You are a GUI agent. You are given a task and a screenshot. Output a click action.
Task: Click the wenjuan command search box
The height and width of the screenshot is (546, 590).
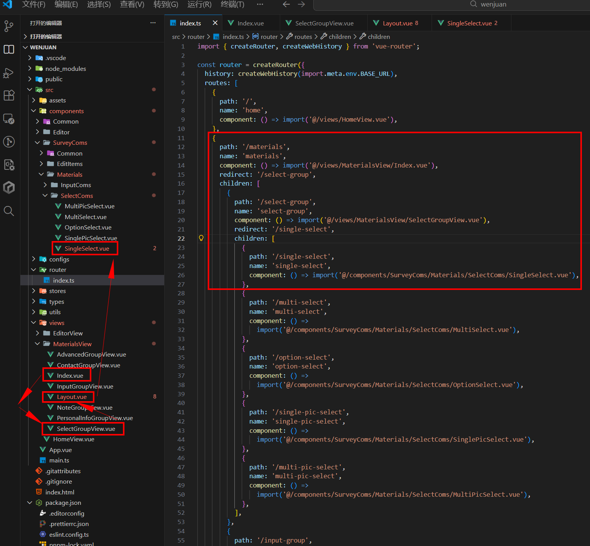[452, 5]
